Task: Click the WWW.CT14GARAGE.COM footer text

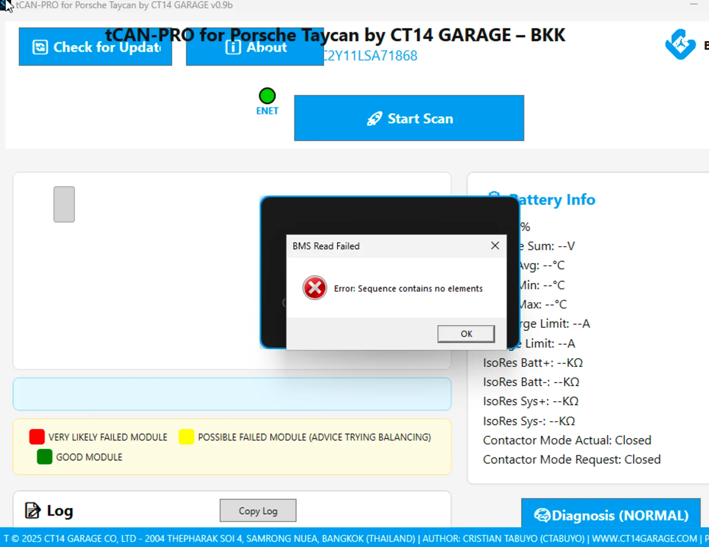Action: coord(644,539)
